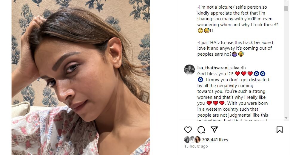290x155 pixels.
Task: Click the first liker avatar beside likes
Action: [x=187, y=140]
